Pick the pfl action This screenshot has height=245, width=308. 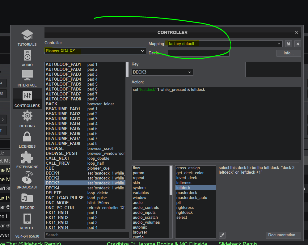[196, 203]
